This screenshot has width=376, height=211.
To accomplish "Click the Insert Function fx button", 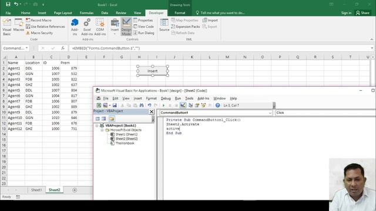I will [63, 48].
